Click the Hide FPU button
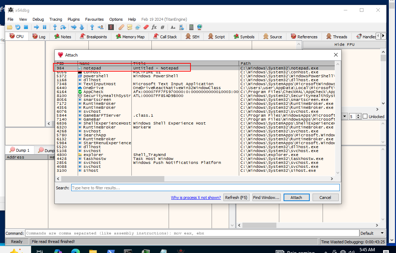Screen dimensions: 396x253 point(344,44)
